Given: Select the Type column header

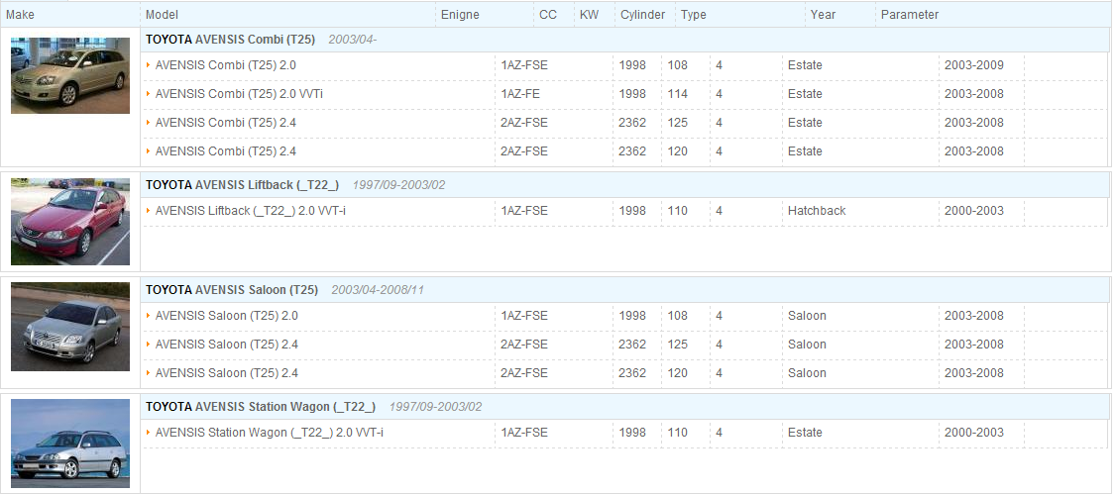Looking at the screenshot, I should coord(693,14).
